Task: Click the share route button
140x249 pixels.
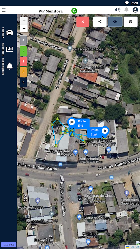Action: click(x=100, y=22)
